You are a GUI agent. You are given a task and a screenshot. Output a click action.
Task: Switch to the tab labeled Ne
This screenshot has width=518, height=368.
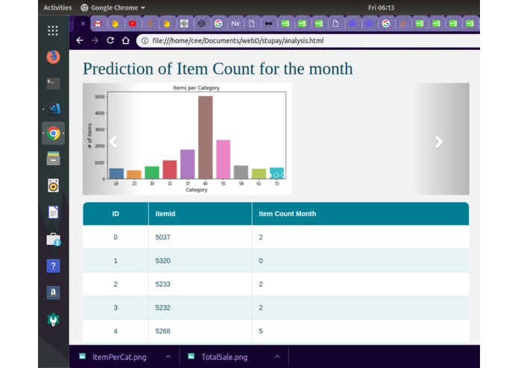(236, 23)
